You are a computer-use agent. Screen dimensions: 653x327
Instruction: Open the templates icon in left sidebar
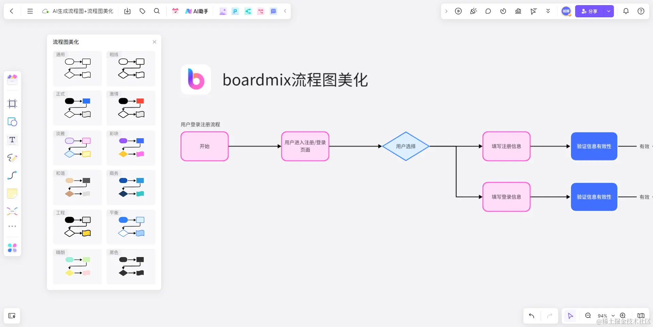pyautogui.click(x=12, y=80)
